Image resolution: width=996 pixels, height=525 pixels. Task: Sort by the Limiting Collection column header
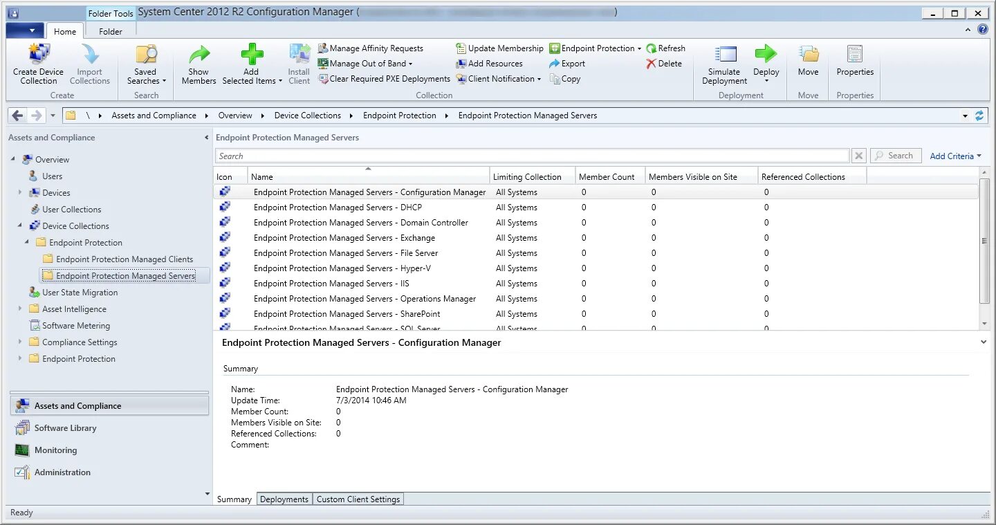[x=533, y=177]
